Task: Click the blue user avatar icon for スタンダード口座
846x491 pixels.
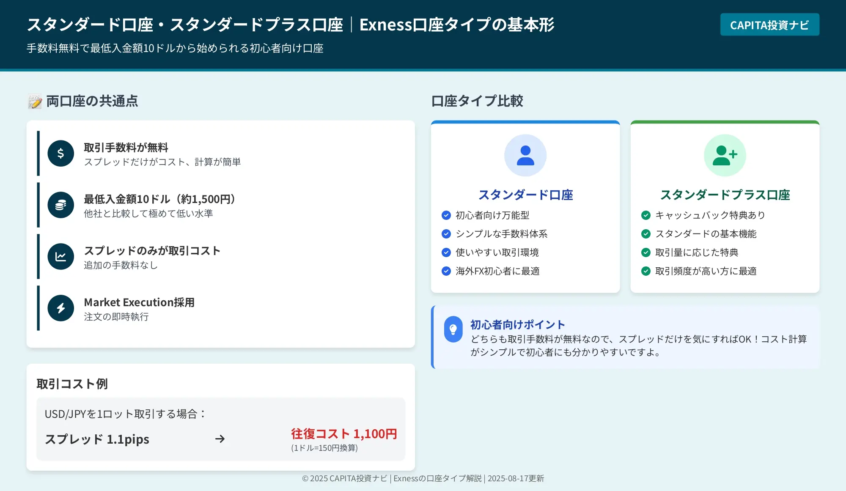Action: 525,155
